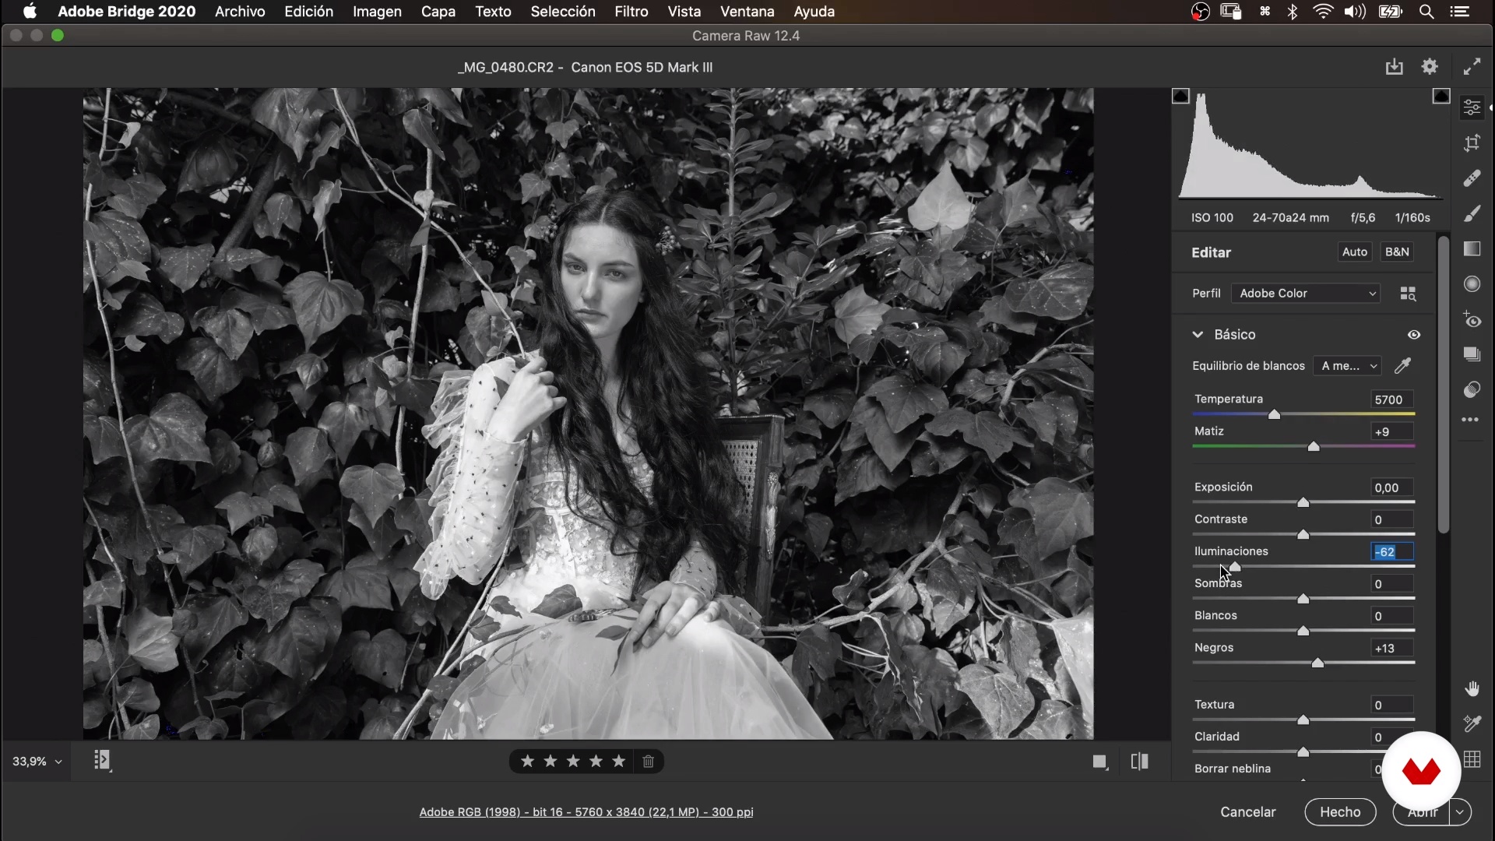Click the save image download icon
This screenshot has width=1495, height=841.
tap(1394, 67)
